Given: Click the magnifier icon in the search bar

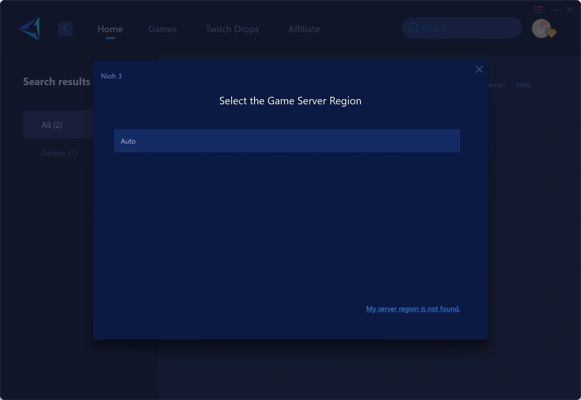Looking at the screenshot, I should point(413,28).
